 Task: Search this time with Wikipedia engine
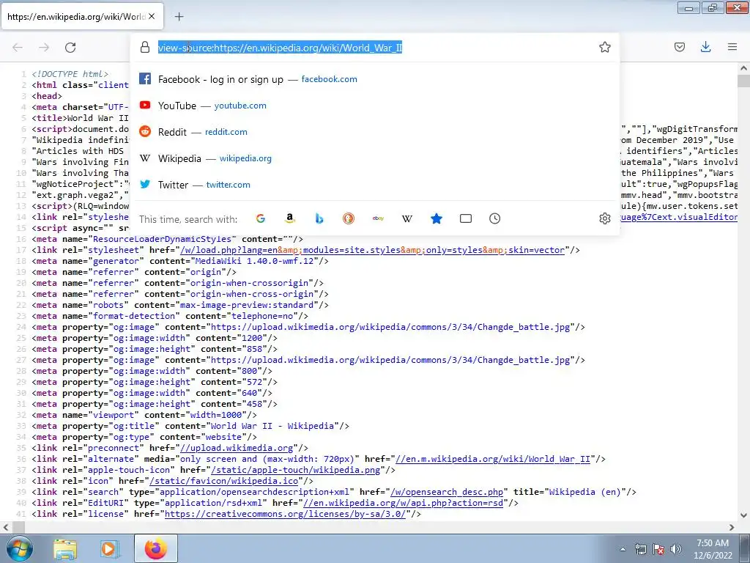407,218
